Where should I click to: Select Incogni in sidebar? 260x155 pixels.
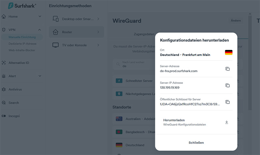14,116
